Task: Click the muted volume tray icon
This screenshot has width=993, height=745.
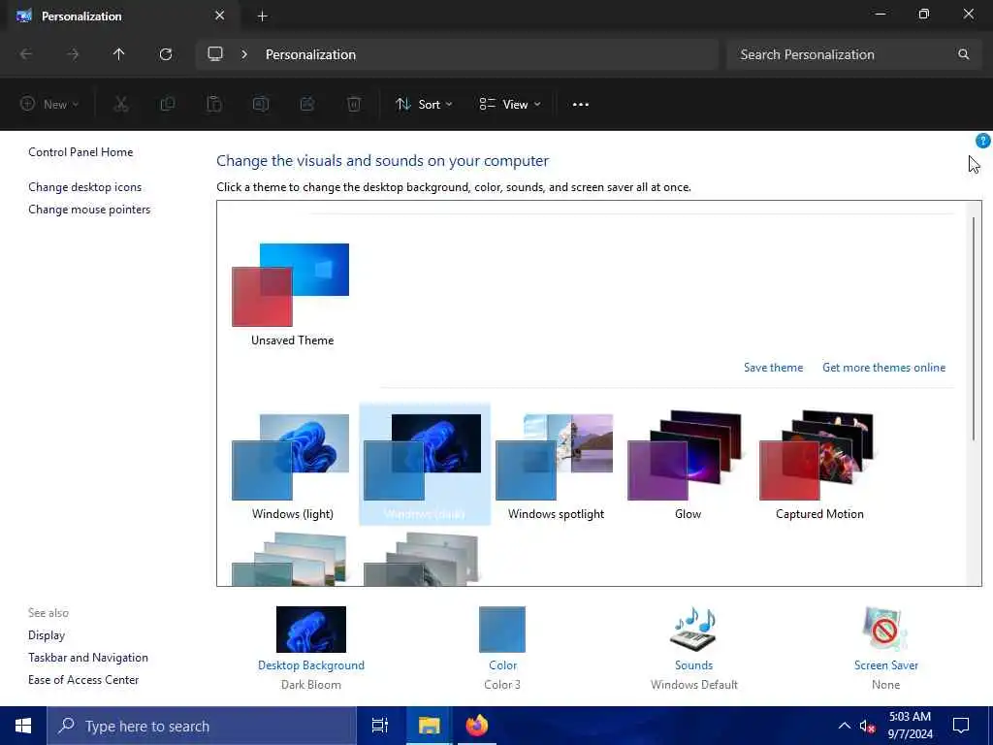Action: click(x=868, y=726)
